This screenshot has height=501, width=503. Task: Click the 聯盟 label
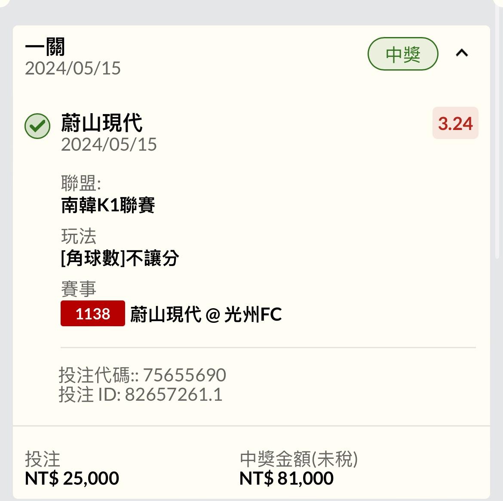(x=81, y=184)
